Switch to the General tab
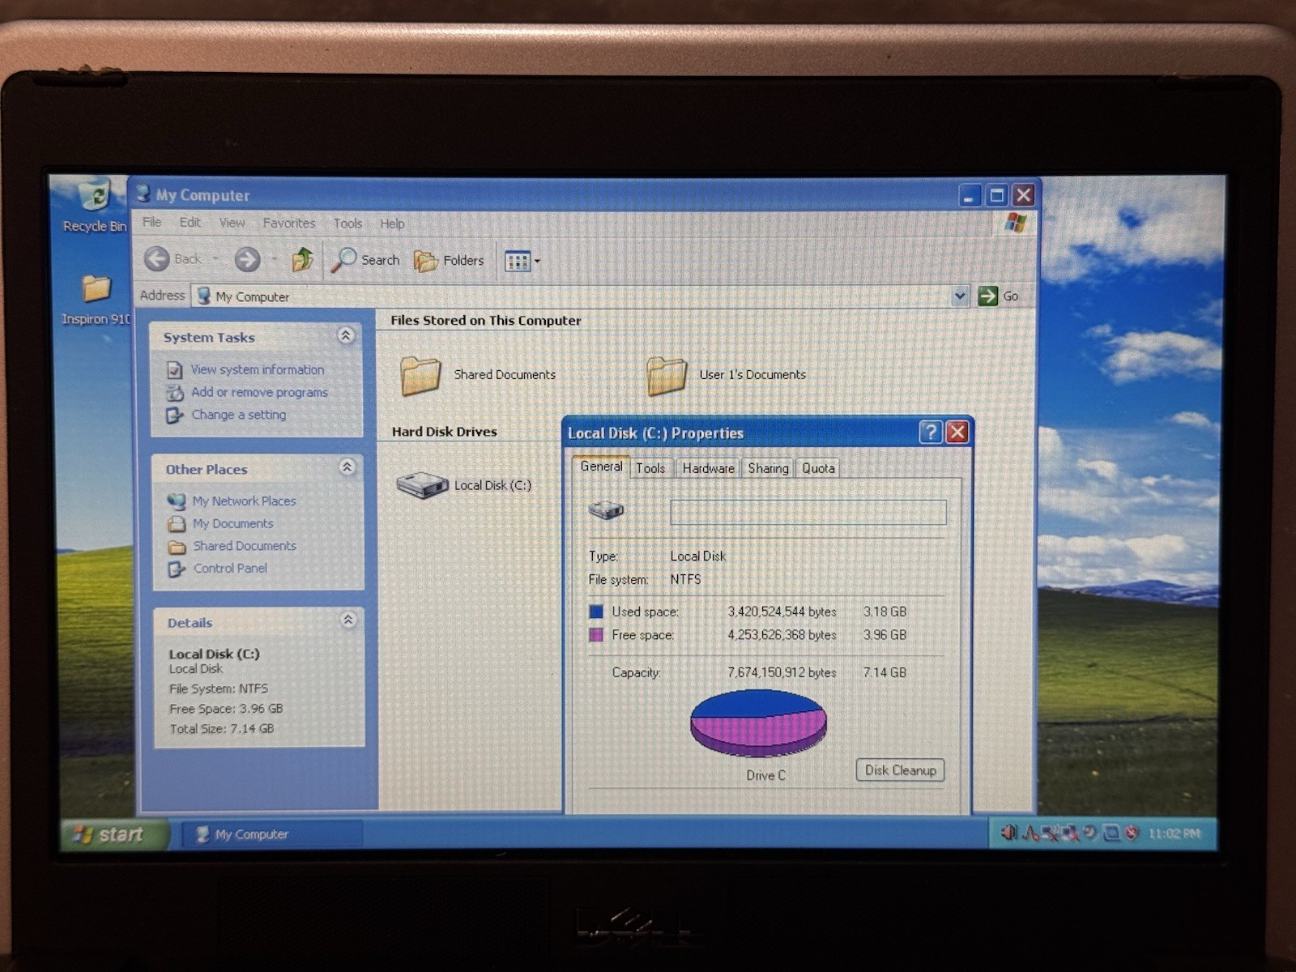Image resolution: width=1296 pixels, height=972 pixels. 601,467
